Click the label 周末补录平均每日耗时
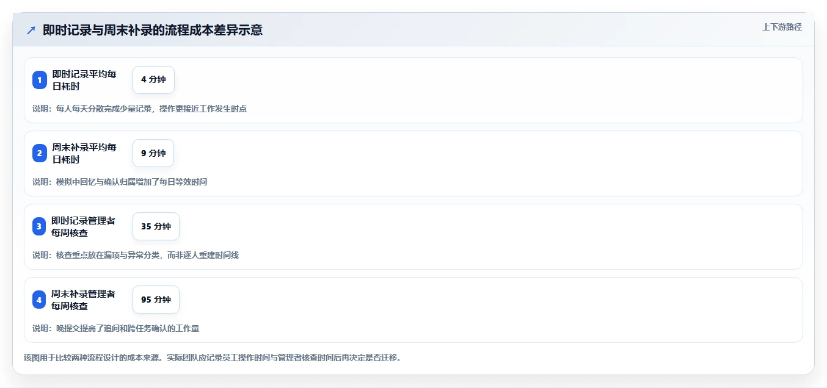This screenshot has height=388, width=827. pos(84,153)
